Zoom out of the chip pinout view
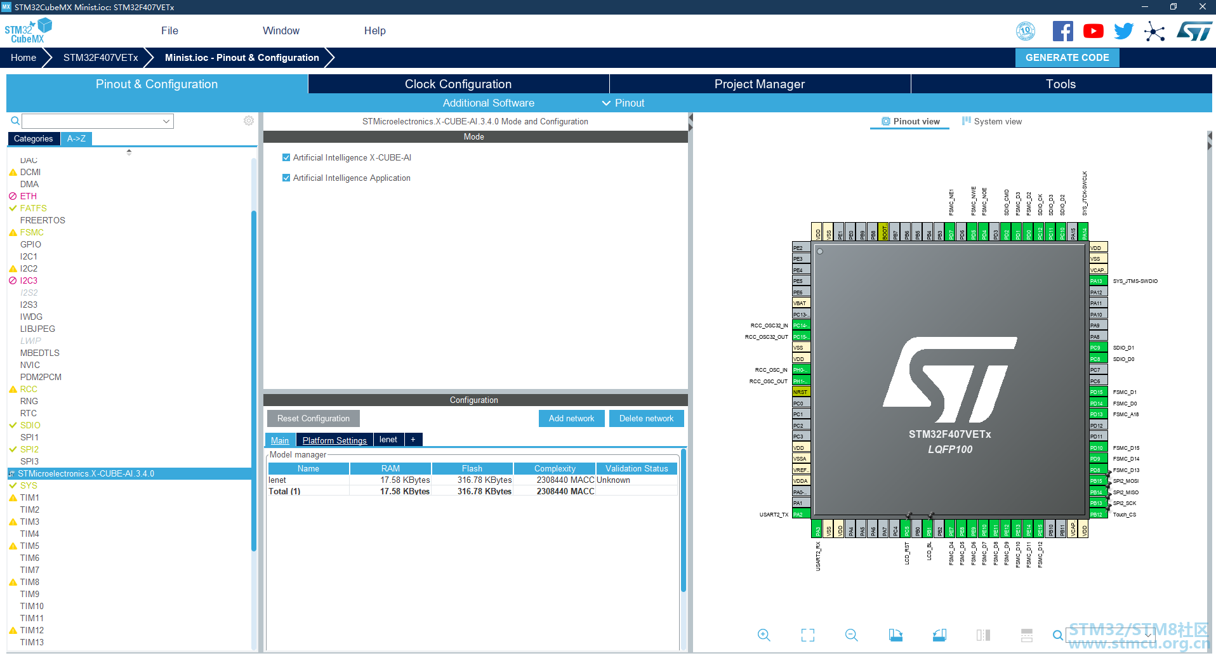1216x658 pixels. coord(852,635)
